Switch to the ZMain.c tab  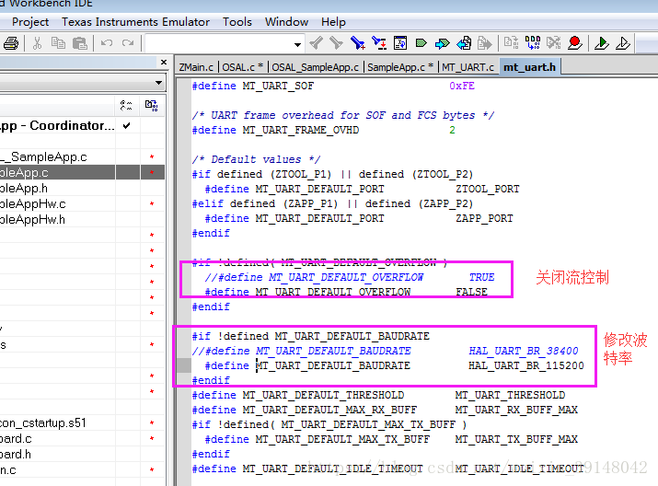[196, 67]
